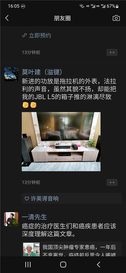Screen dimensions: 126x273
Task: Open 许英谔音响 liker profile
Action: pos(45,199)
